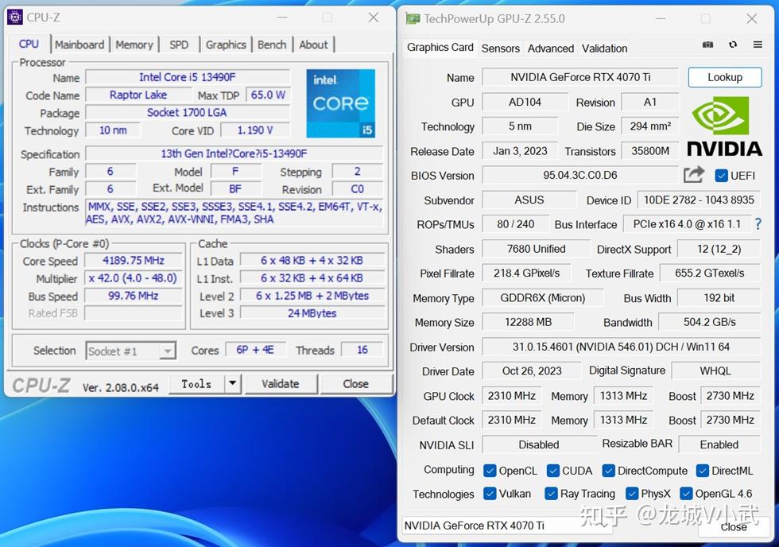Switch to the Mainboard tab
Image resolution: width=779 pixels, height=547 pixels.
click(79, 45)
